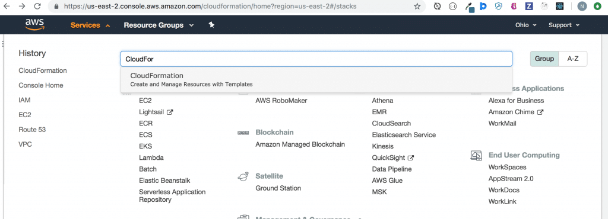
Task: Open the Chrome profile avatar icon
Action: pyautogui.click(x=582, y=6)
